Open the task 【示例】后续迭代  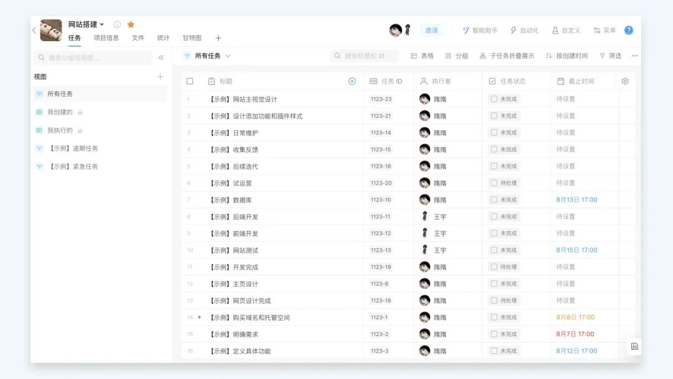pyautogui.click(x=234, y=166)
